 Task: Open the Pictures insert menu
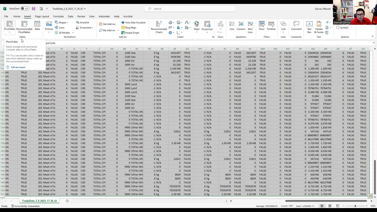(x=49, y=26)
